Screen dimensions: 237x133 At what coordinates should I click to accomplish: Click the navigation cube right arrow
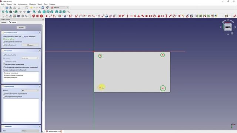click(235, 27)
